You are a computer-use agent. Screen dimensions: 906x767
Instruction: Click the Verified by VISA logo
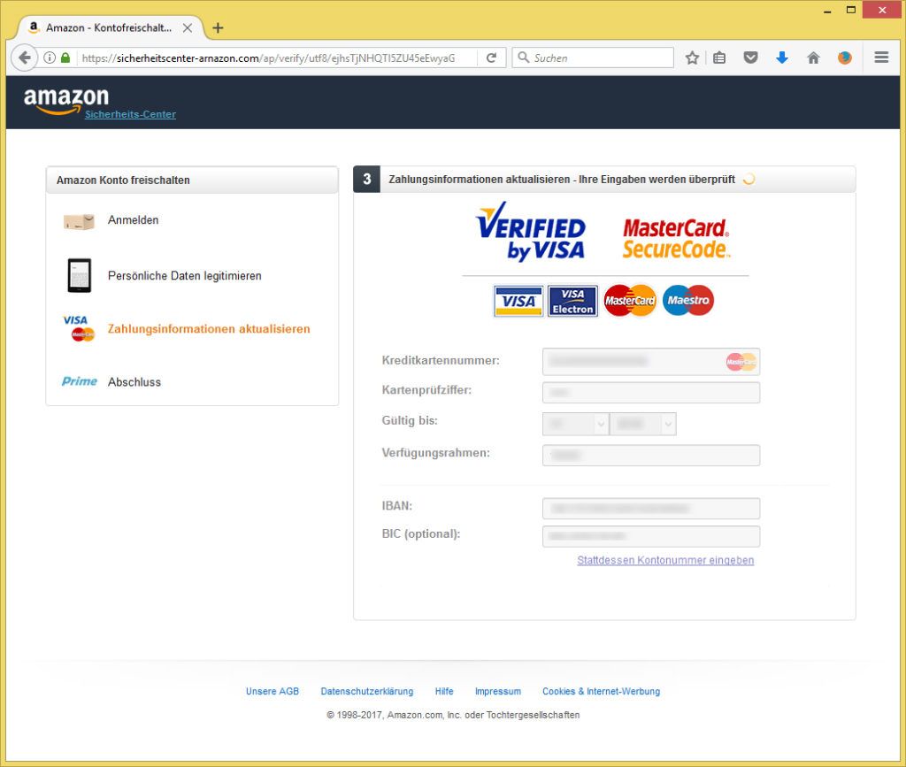point(530,232)
